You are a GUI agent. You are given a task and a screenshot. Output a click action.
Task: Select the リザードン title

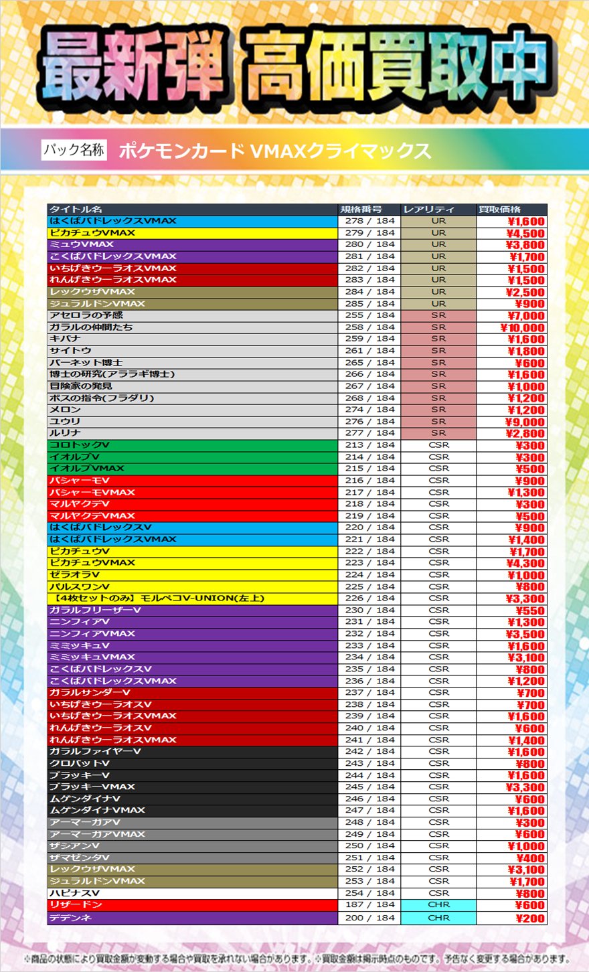pos(193,905)
